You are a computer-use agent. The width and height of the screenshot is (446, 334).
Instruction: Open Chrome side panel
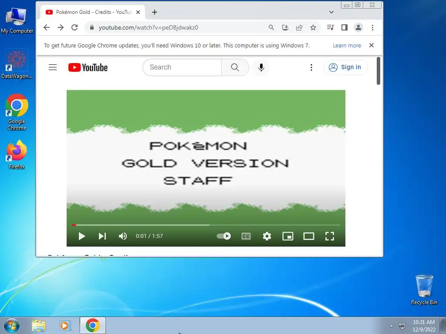(x=345, y=27)
